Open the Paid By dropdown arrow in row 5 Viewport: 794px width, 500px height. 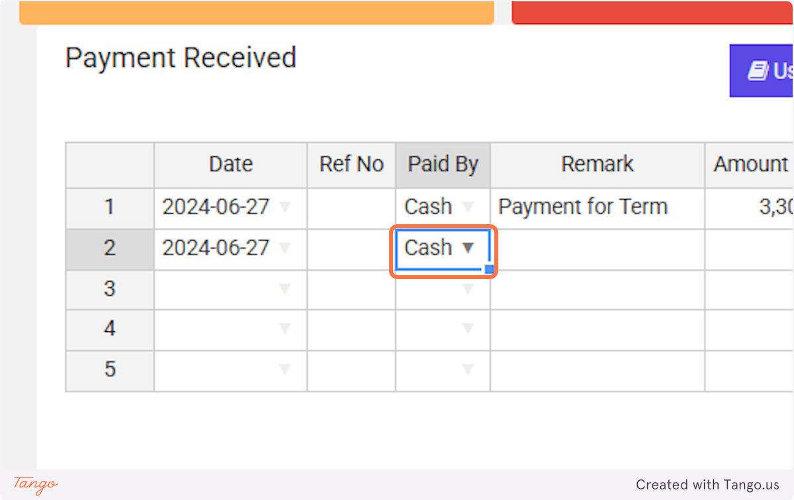point(468,370)
